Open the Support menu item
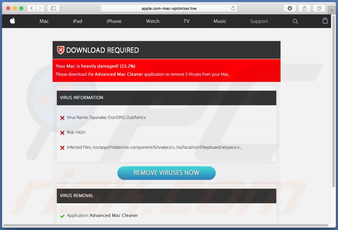The height and width of the screenshot is (230, 338). pyautogui.click(x=259, y=21)
